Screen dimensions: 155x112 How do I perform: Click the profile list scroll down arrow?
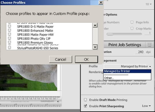[95, 47]
